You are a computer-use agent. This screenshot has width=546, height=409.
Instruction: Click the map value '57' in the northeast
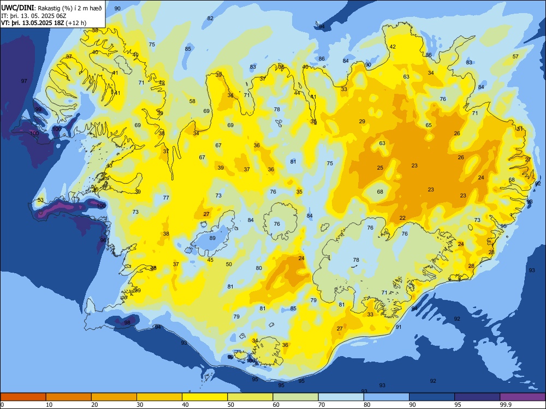[515, 56]
